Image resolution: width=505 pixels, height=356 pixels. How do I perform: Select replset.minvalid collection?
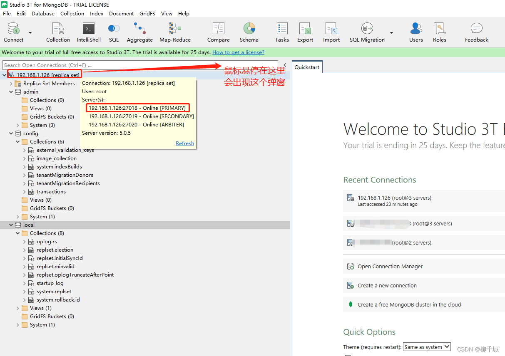pos(55,266)
